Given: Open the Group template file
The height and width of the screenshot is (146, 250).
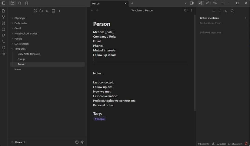Looking at the screenshot, I should [21, 59].
